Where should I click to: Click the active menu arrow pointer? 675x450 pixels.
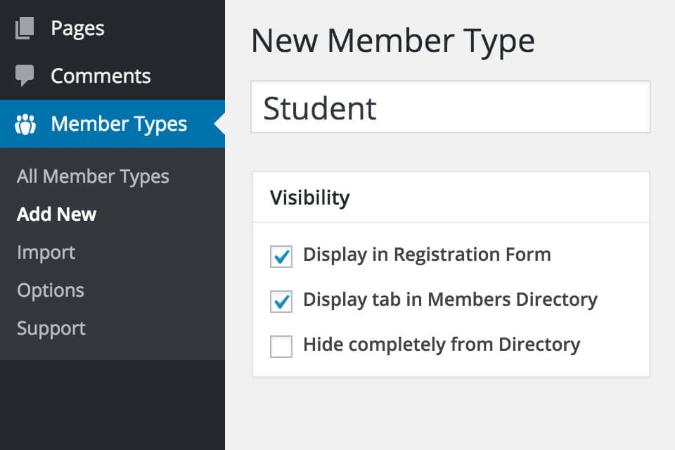coord(219,124)
